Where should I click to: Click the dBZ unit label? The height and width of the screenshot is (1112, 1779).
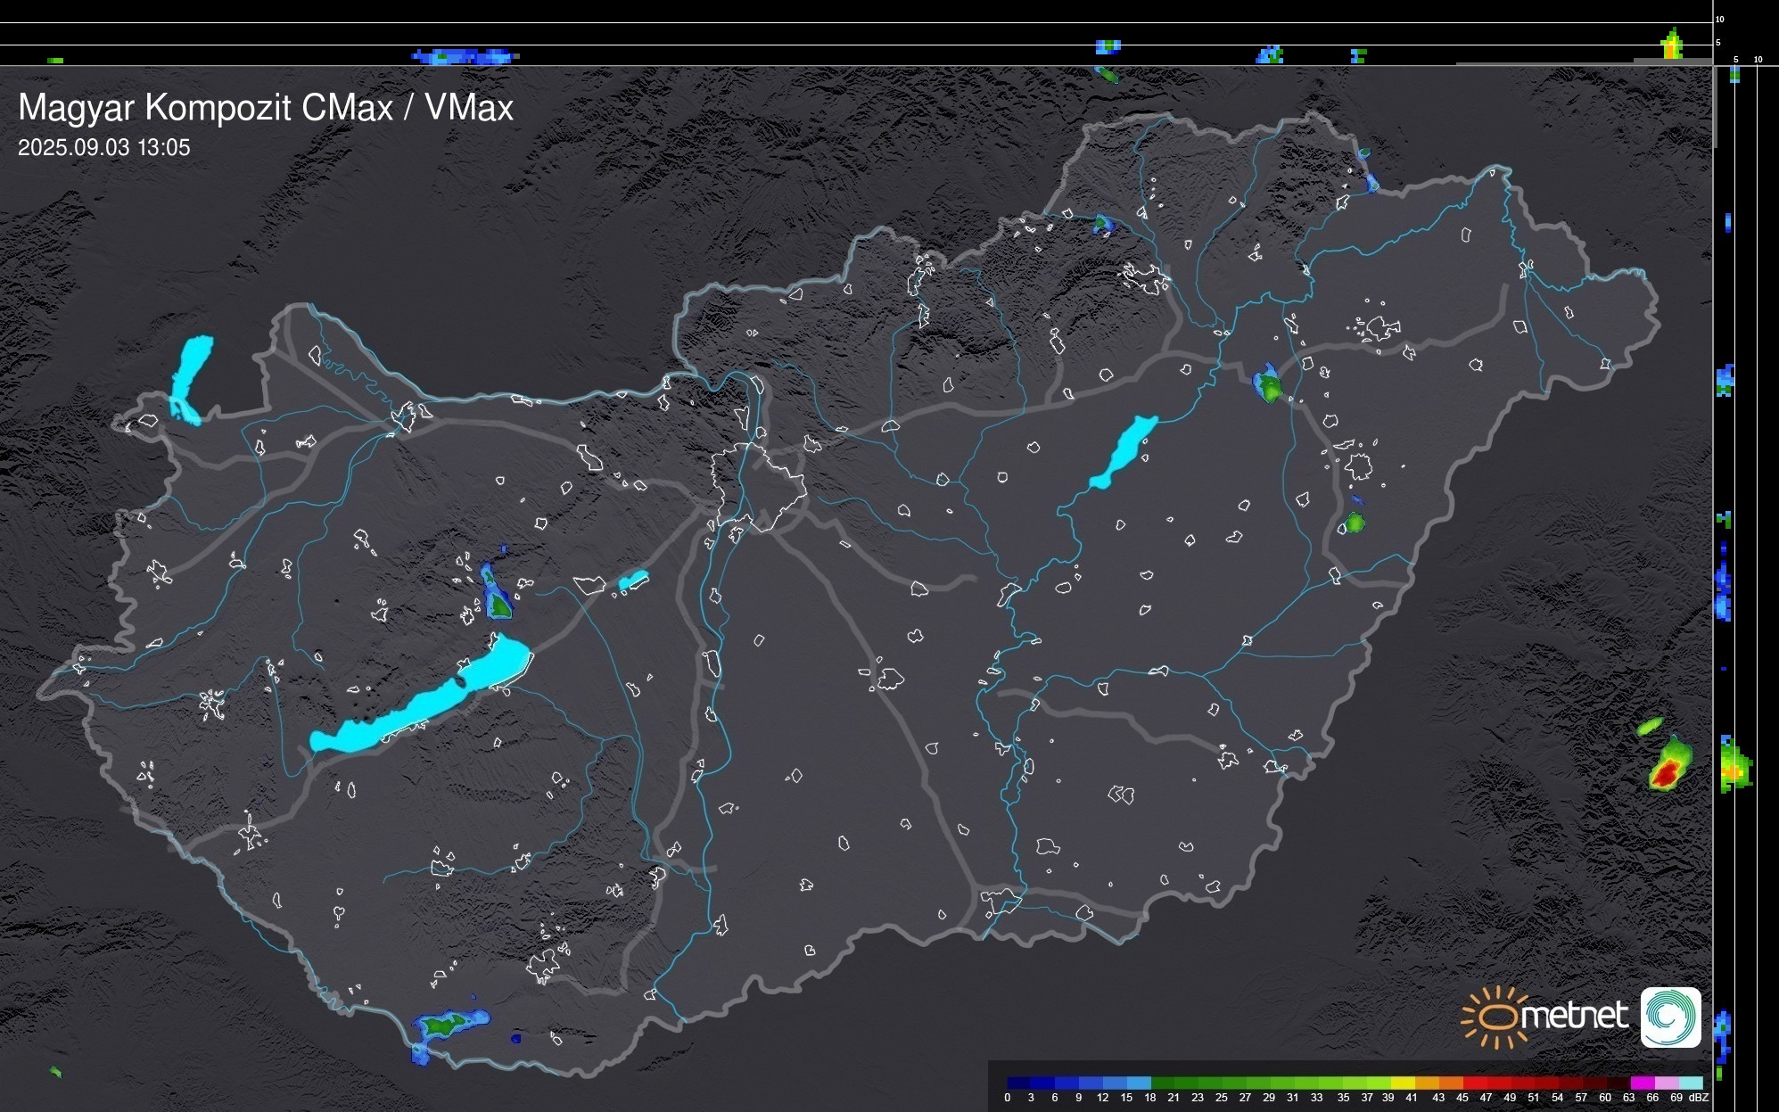pos(1698,1098)
